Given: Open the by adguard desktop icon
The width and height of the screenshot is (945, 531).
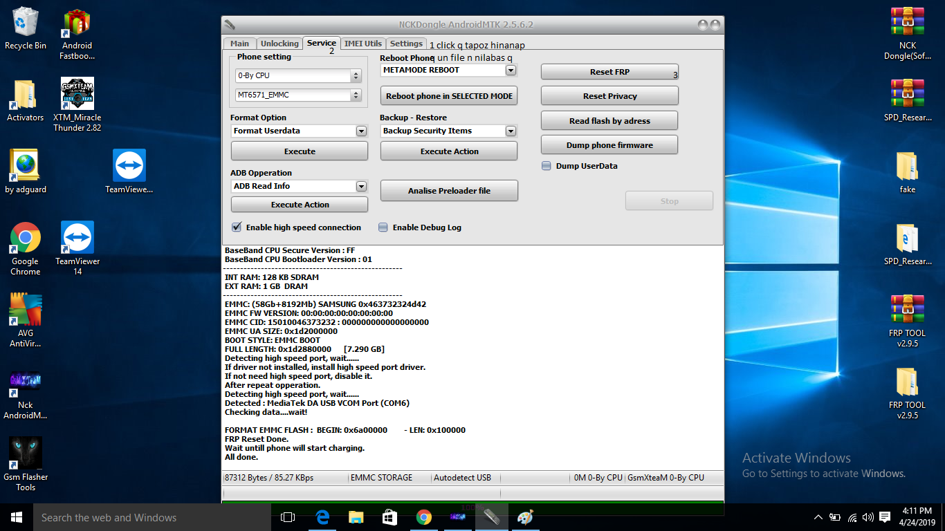Looking at the screenshot, I should [26, 172].
